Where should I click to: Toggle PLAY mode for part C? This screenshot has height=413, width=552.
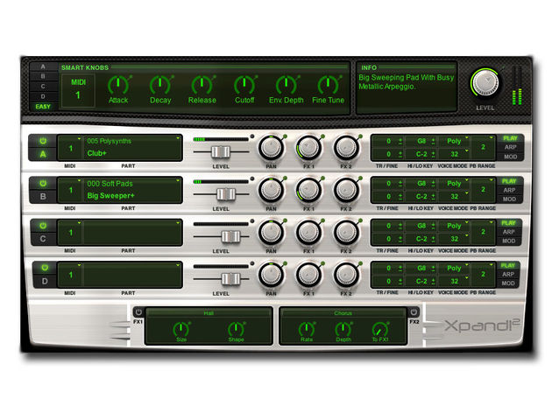(508, 223)
